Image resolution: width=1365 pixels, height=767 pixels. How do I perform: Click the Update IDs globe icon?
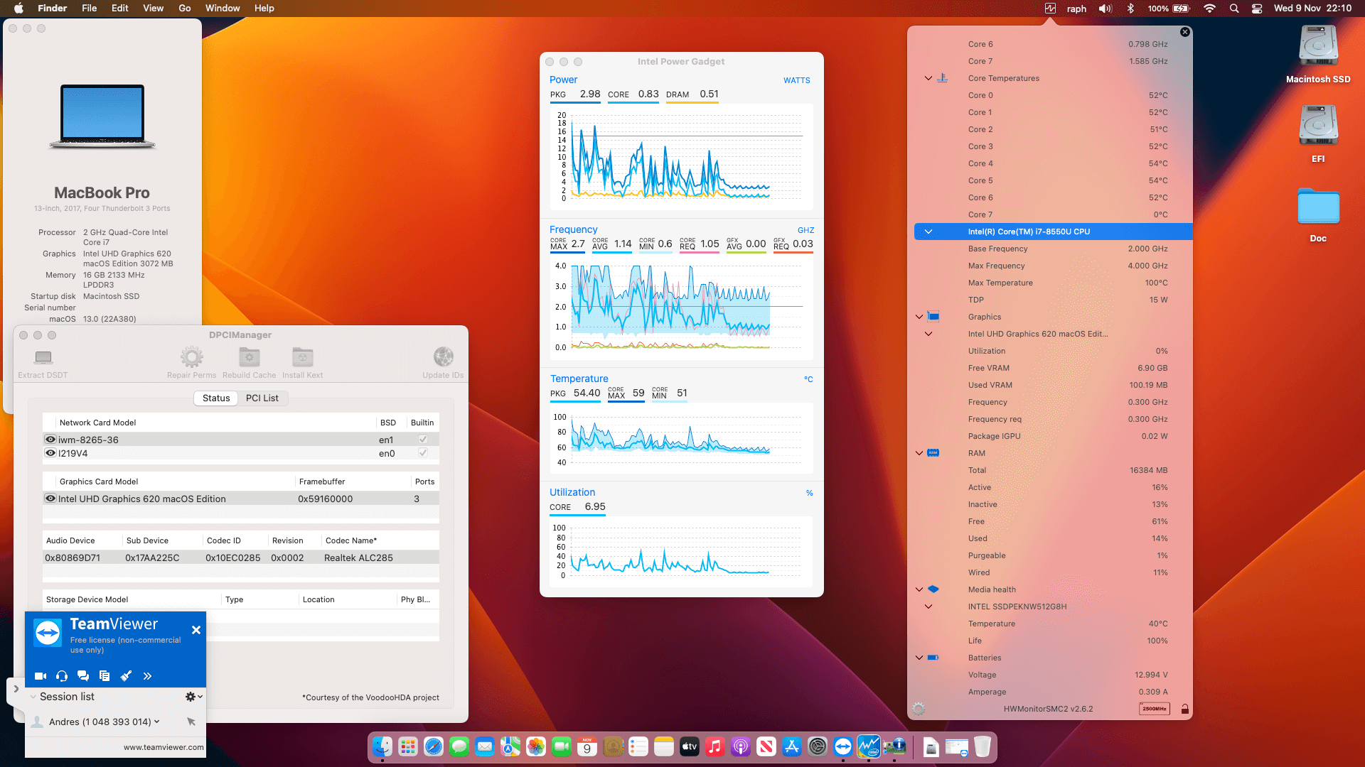tap(443, 357)
